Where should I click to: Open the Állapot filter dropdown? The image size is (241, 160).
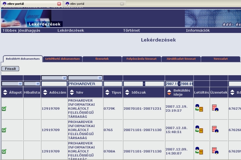(12, 84)
